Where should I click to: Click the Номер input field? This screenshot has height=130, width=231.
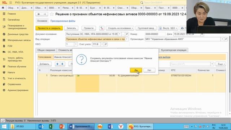pos(155,34)
